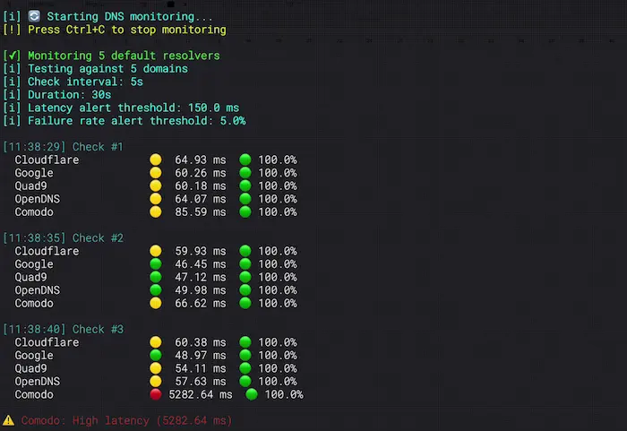This screenshot has height=431, width=627.
Task: Click Google name under Check #1
Action: click(x=34, y=173)
